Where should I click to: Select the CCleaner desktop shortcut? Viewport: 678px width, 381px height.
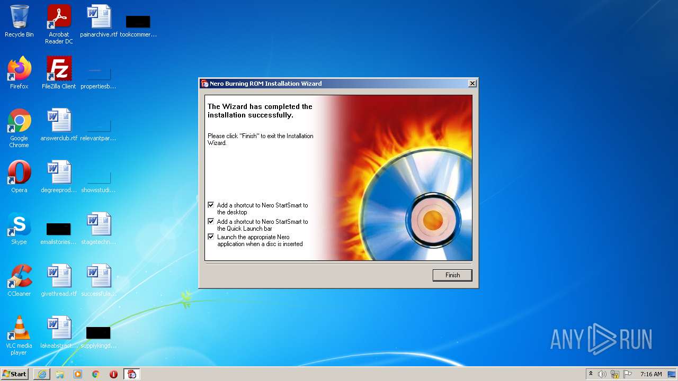coord(19,280)
